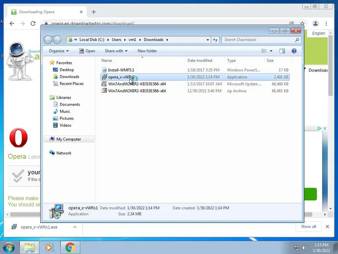Sort by Date modified column
The height and width of the screenshot is (254, 338).
tap(205, 61)
